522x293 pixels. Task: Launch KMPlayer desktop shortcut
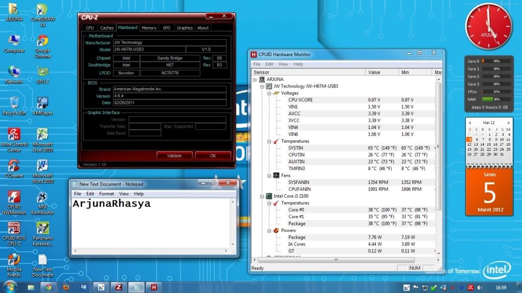43,106
